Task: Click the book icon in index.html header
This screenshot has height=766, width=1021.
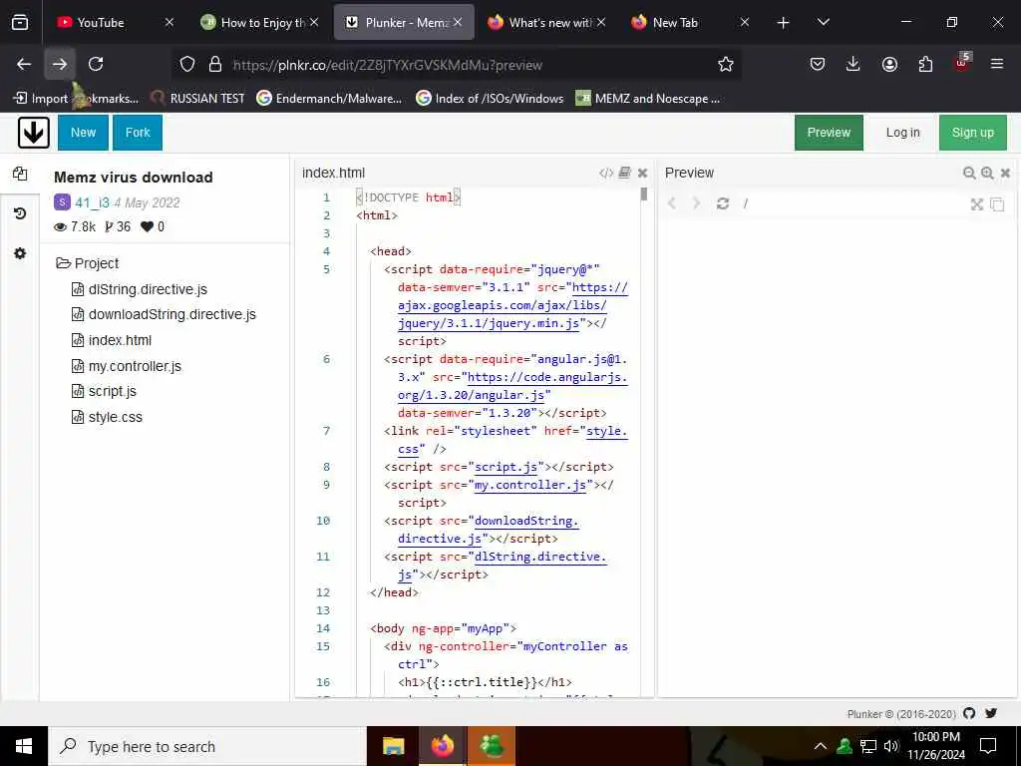Action: point(624,173)
